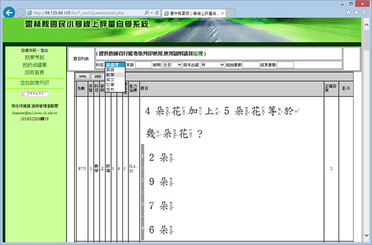
Task: Go to 我的成績單 report link
Action: 34,65
